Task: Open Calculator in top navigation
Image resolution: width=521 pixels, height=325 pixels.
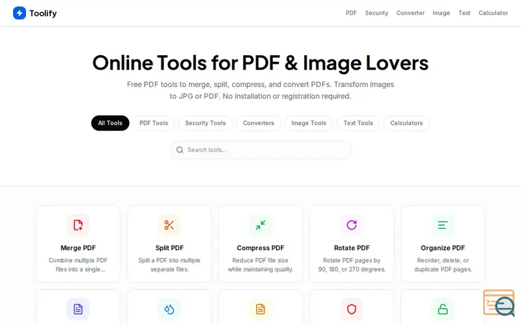Action: [493, 13]
